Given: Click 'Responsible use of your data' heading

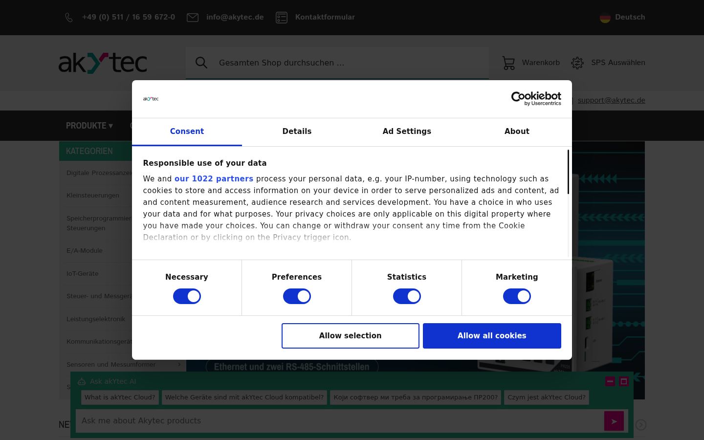Looking at the screenshot, I should tap(205, 163).
